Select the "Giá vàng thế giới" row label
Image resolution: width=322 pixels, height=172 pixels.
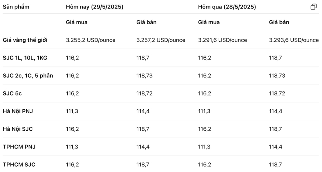click(x=25, y=40)
